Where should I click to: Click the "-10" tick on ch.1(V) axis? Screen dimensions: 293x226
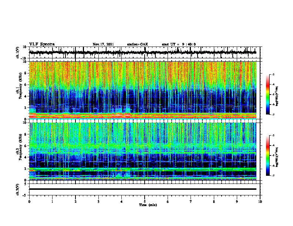[24, 58]
